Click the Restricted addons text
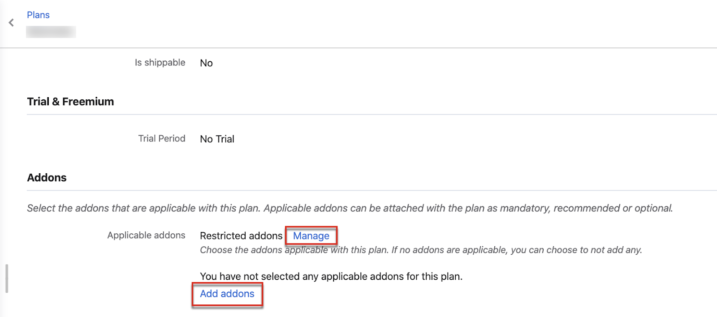This screenshot has height=317, width=717. click(241, 236)
